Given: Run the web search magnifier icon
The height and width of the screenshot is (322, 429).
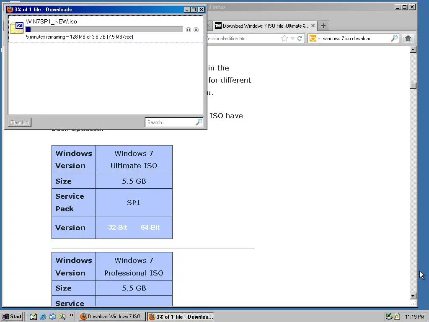Looking at the screenshot, I should click(394, 38).
